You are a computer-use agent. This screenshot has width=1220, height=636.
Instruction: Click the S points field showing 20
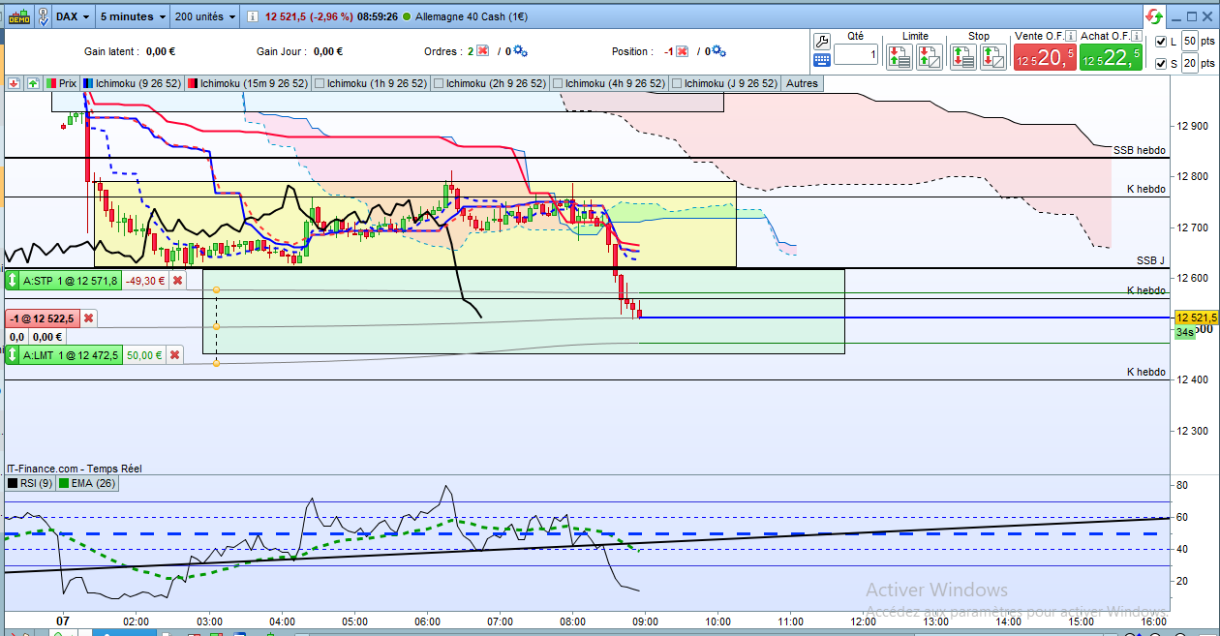(x=1189, y=64)
